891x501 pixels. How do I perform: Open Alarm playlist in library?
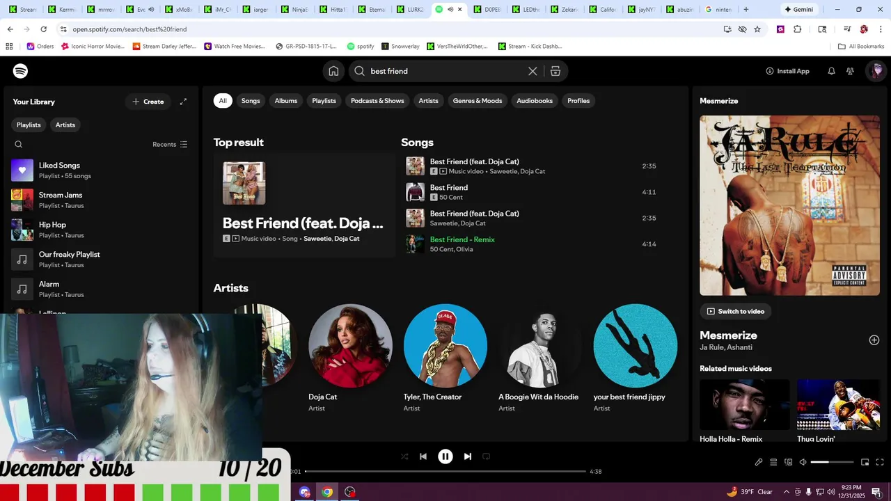click(x=101, y=289)
